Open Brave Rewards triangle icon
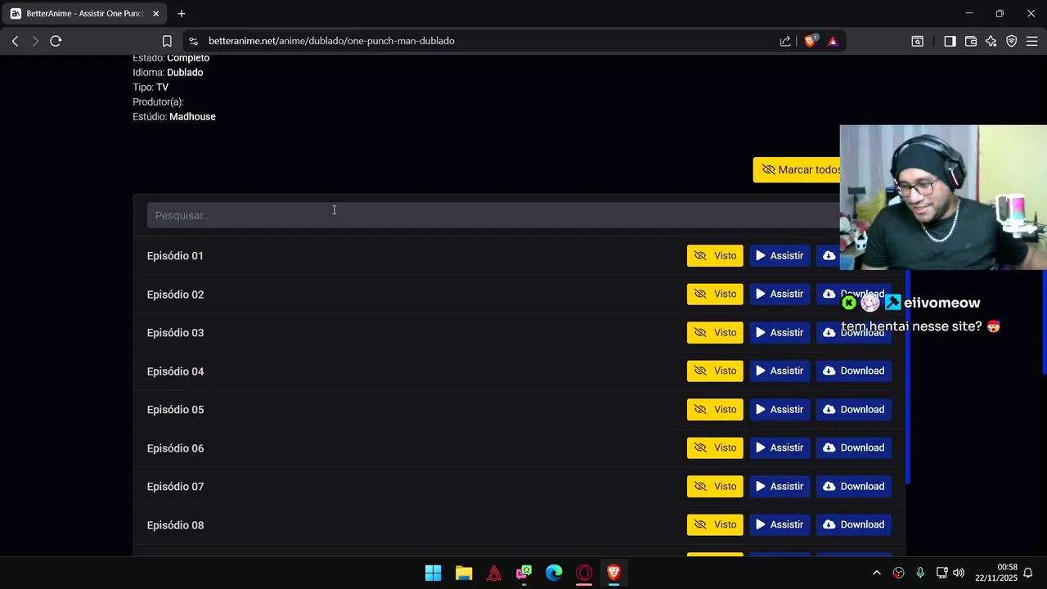 click(x=833, y=41)
